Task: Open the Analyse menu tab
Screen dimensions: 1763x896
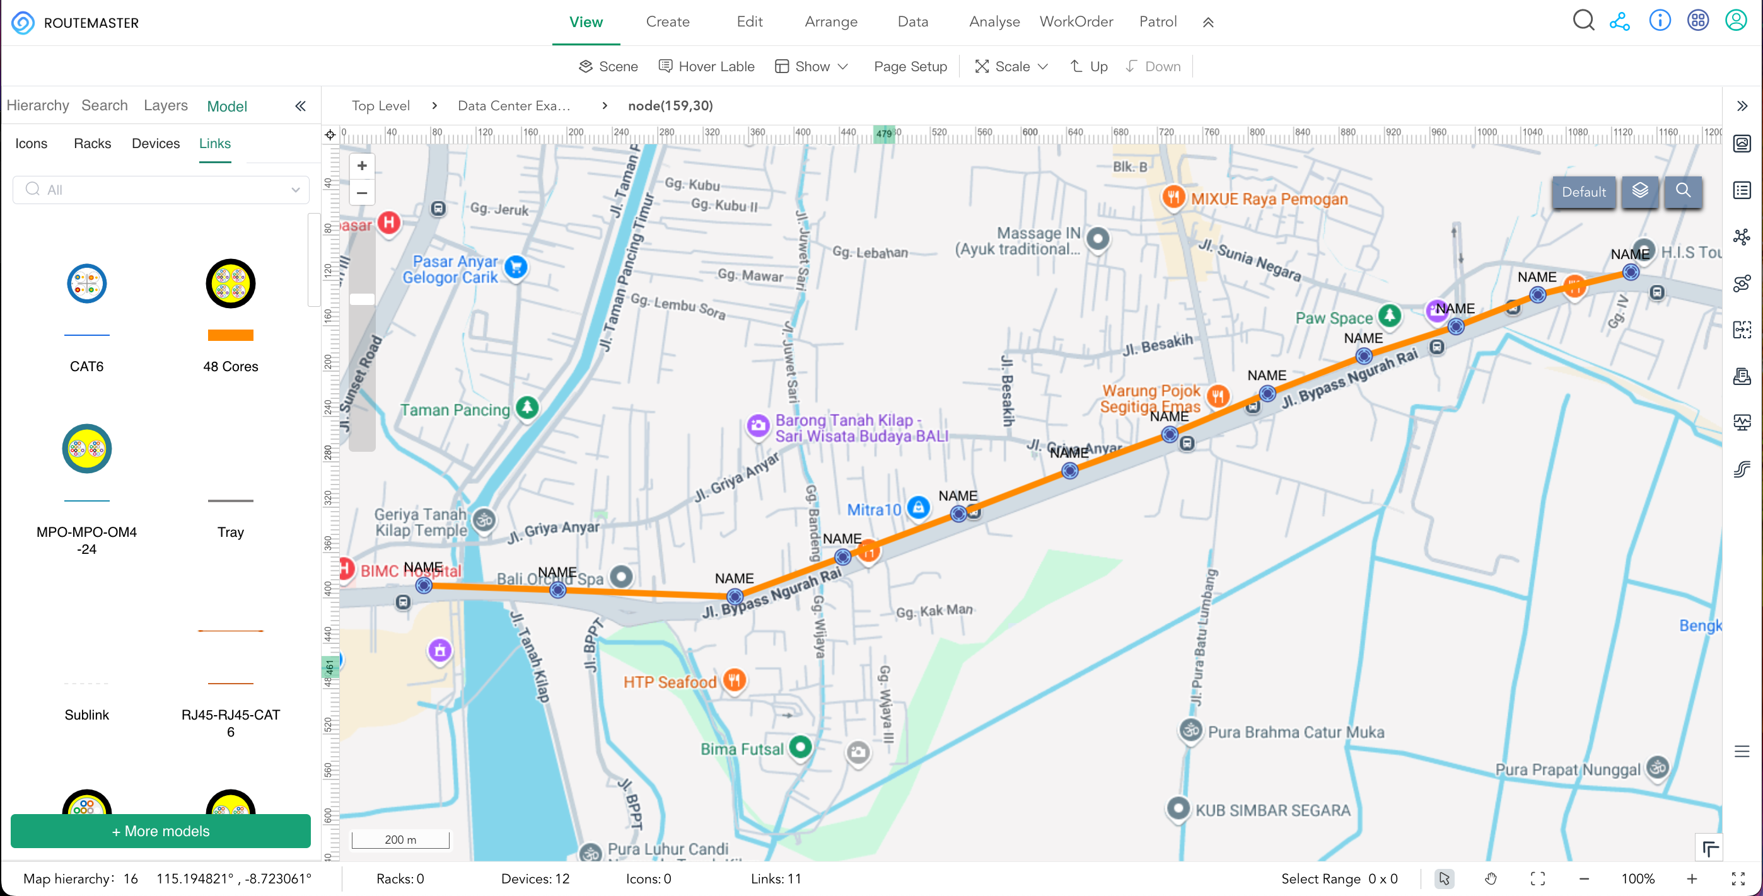Action: (994, 22)
